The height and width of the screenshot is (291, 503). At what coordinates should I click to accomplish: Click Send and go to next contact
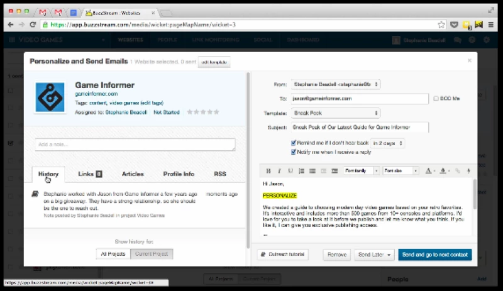pos(434,255)
